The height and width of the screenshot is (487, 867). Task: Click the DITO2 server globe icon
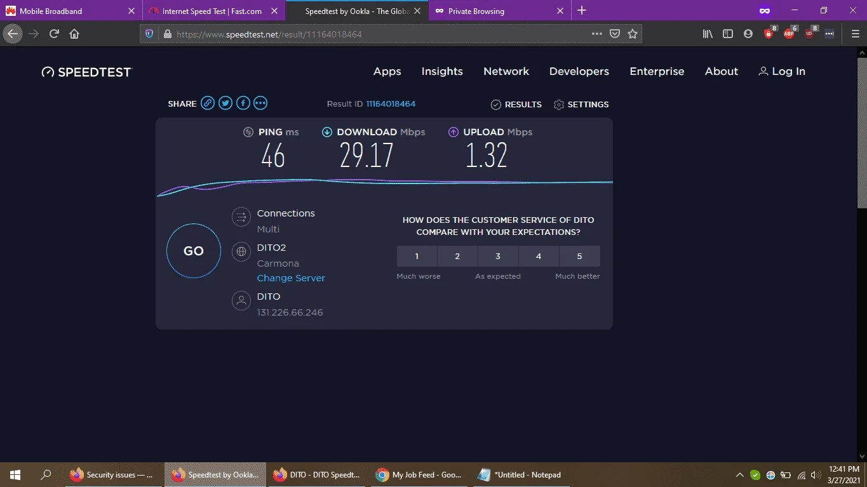point(241,251)
